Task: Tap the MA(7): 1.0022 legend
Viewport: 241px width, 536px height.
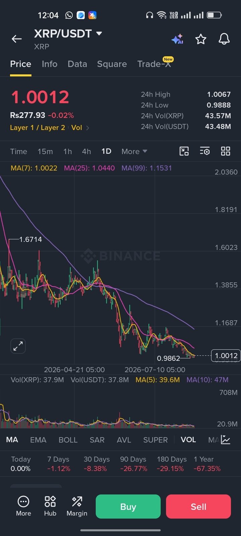Action: (x=34, y=168)
